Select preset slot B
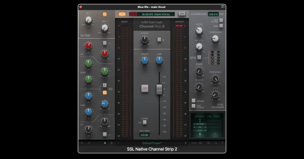 (x=111, y=143)
